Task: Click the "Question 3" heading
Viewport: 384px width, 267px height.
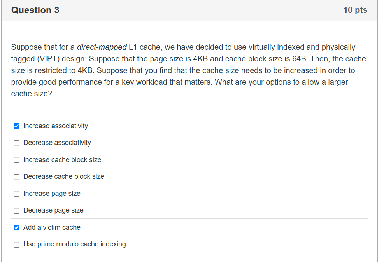Action: click(35, 10)
